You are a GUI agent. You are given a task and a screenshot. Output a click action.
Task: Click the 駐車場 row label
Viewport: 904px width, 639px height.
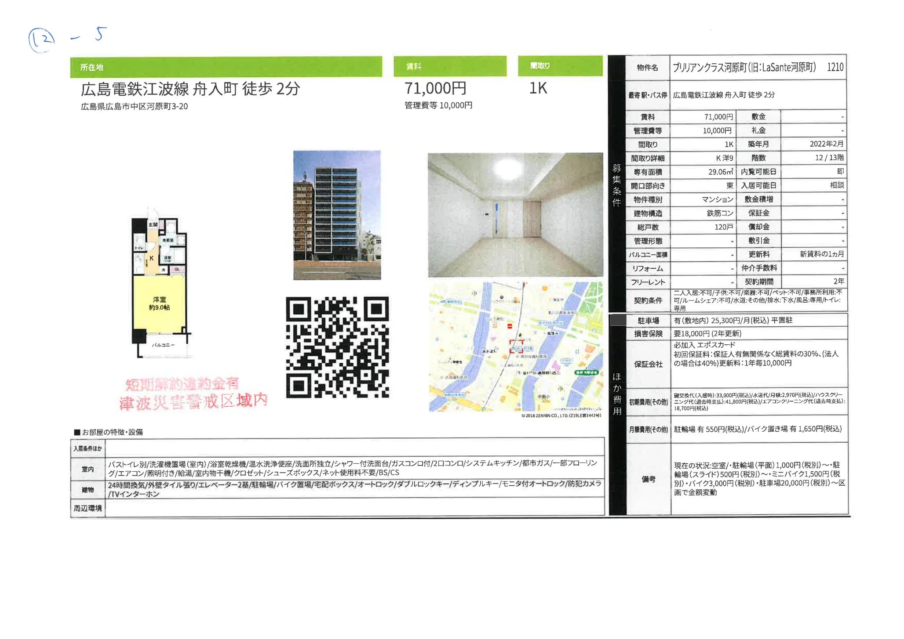648,321
